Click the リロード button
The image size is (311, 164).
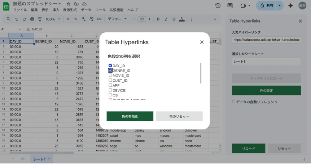[x=249, y=149]
